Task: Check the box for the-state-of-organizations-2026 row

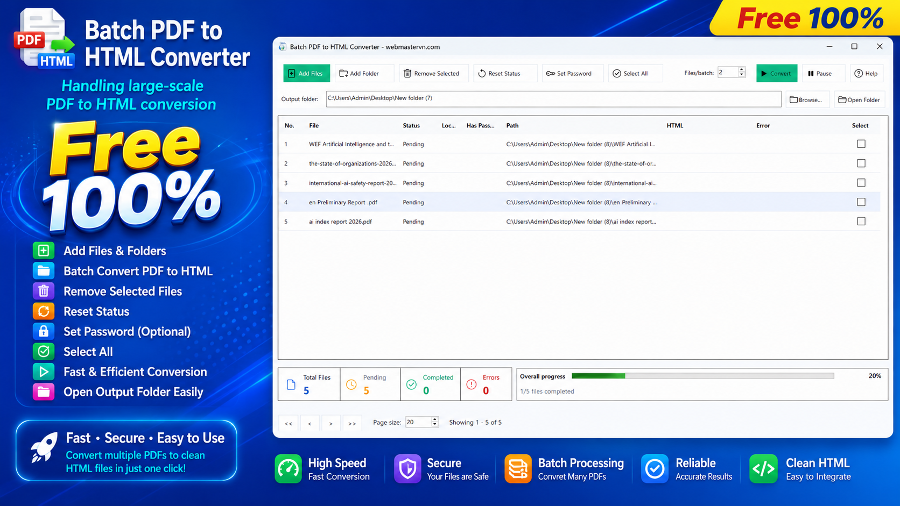Action: point(861,163)
